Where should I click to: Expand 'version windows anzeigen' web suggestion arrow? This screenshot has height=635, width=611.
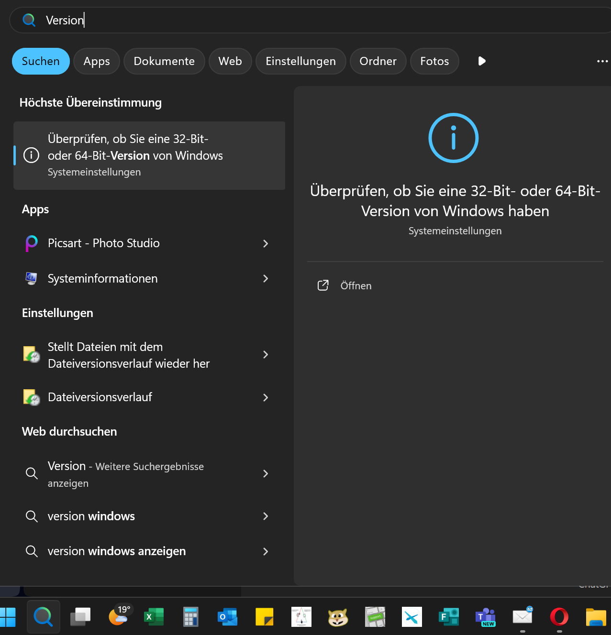[266, 551]
